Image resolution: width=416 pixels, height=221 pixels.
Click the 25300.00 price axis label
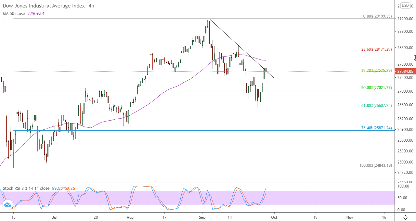(x=405, y=151)
